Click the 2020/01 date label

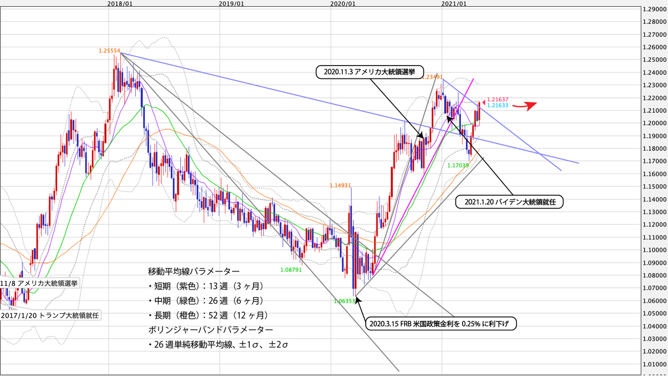coord(342,3)
